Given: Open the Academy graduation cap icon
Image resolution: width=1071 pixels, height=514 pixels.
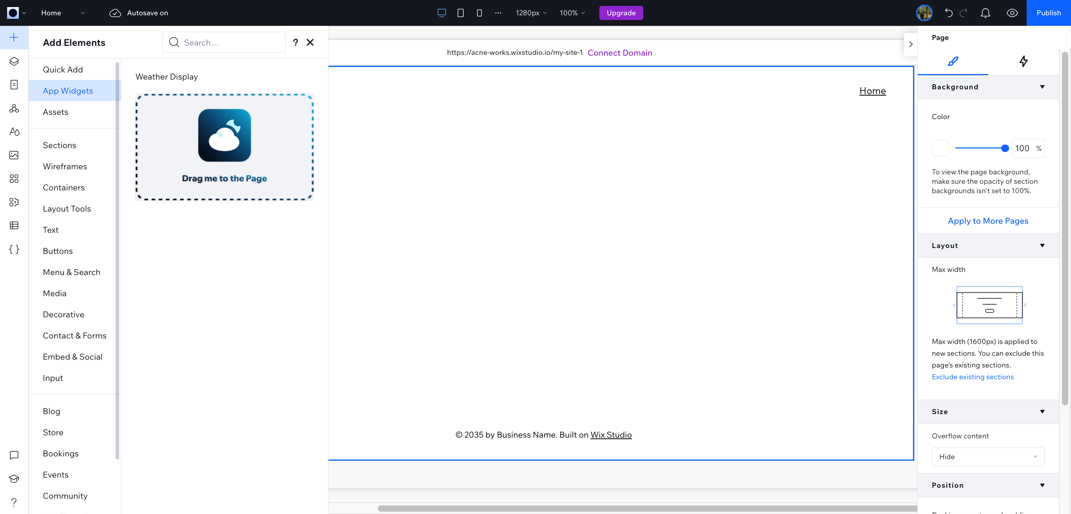Looking at the screenshot, I should [14, 479].
